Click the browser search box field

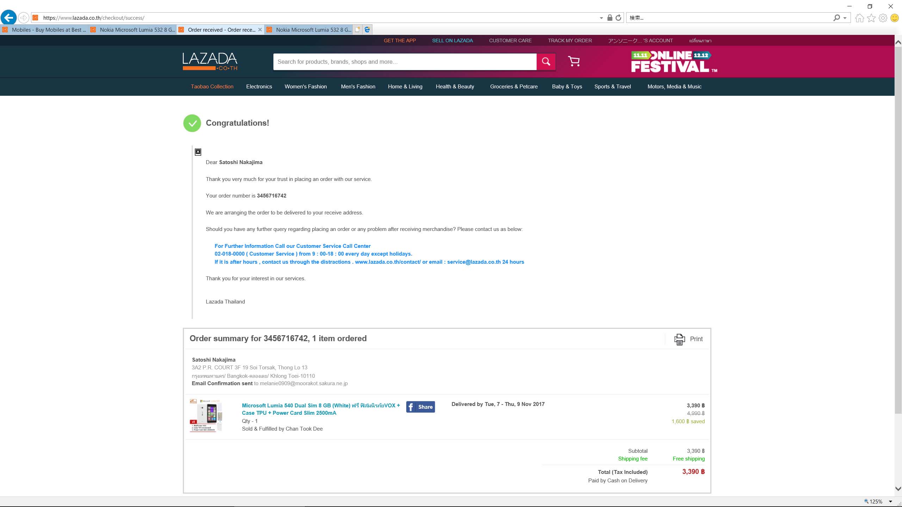click(729, 18)
